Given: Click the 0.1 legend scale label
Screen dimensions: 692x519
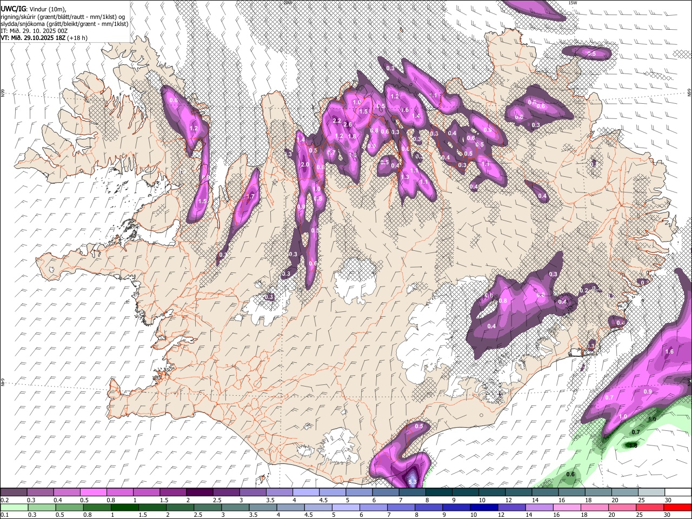Looking at the screenshot, I should tap(4, 515).
